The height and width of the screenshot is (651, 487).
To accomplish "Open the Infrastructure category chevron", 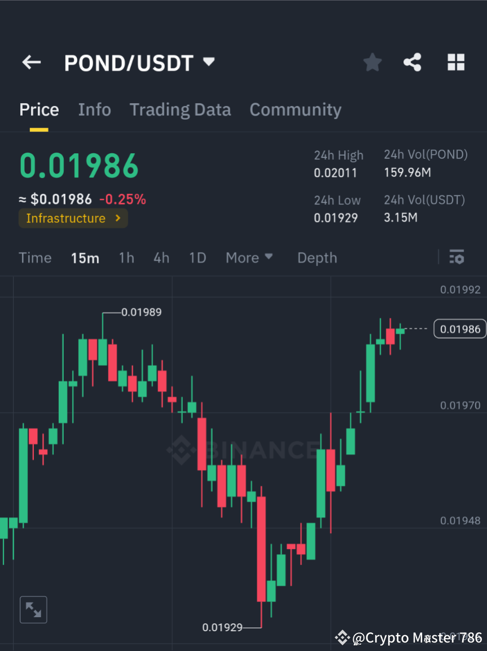I will (117, 218).
